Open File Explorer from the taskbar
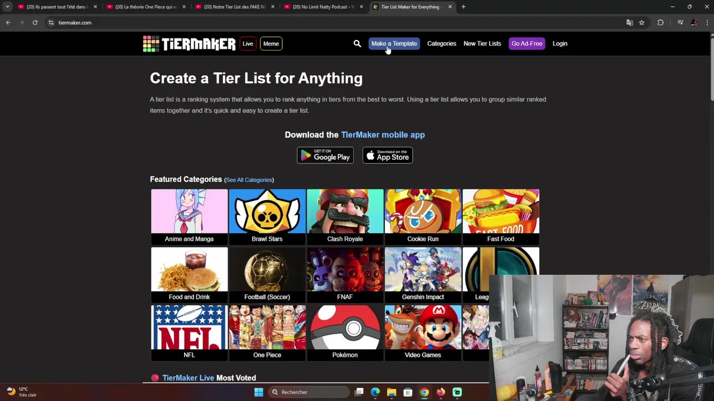The width and height of the screenshot is (714, 401). pos(392,392)
